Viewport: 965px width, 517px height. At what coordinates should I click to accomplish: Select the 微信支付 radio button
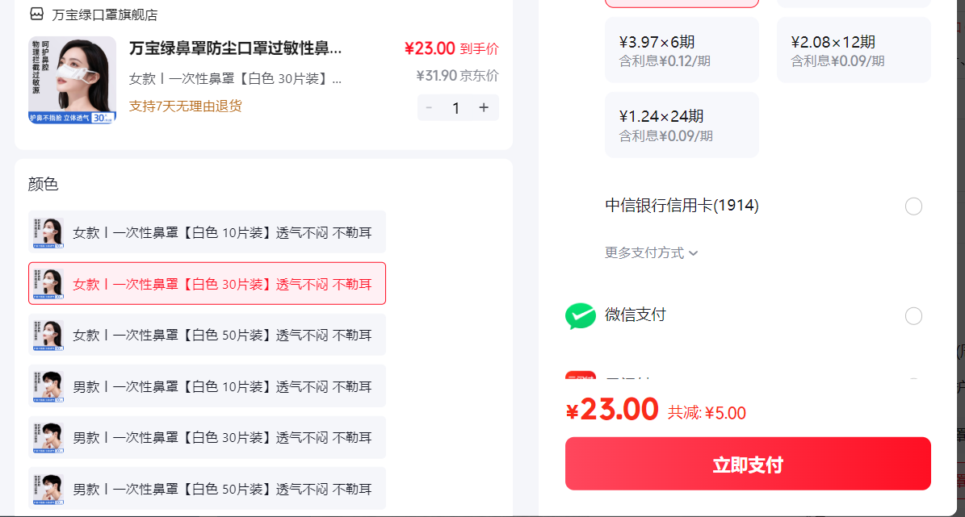click(913, 316)
